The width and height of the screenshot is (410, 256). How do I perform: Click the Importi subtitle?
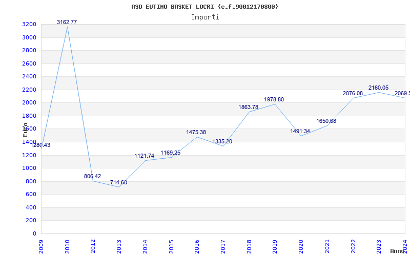tap(205, 17)
